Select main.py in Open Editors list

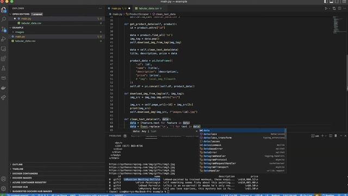(57, 19)
